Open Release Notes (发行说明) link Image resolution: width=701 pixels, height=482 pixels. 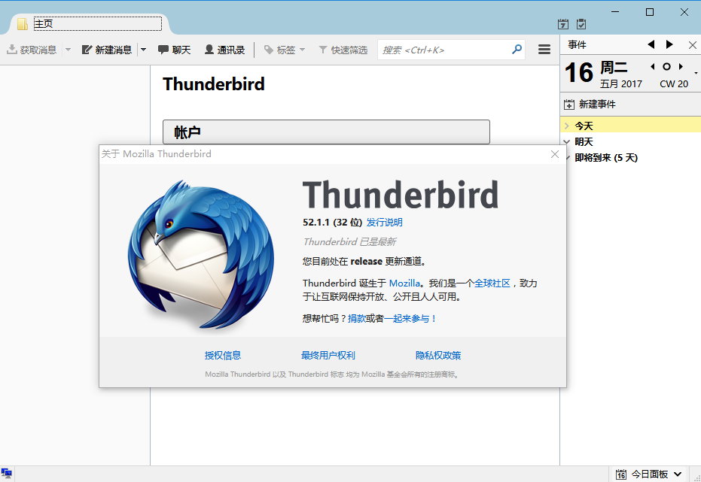point(385,223)
